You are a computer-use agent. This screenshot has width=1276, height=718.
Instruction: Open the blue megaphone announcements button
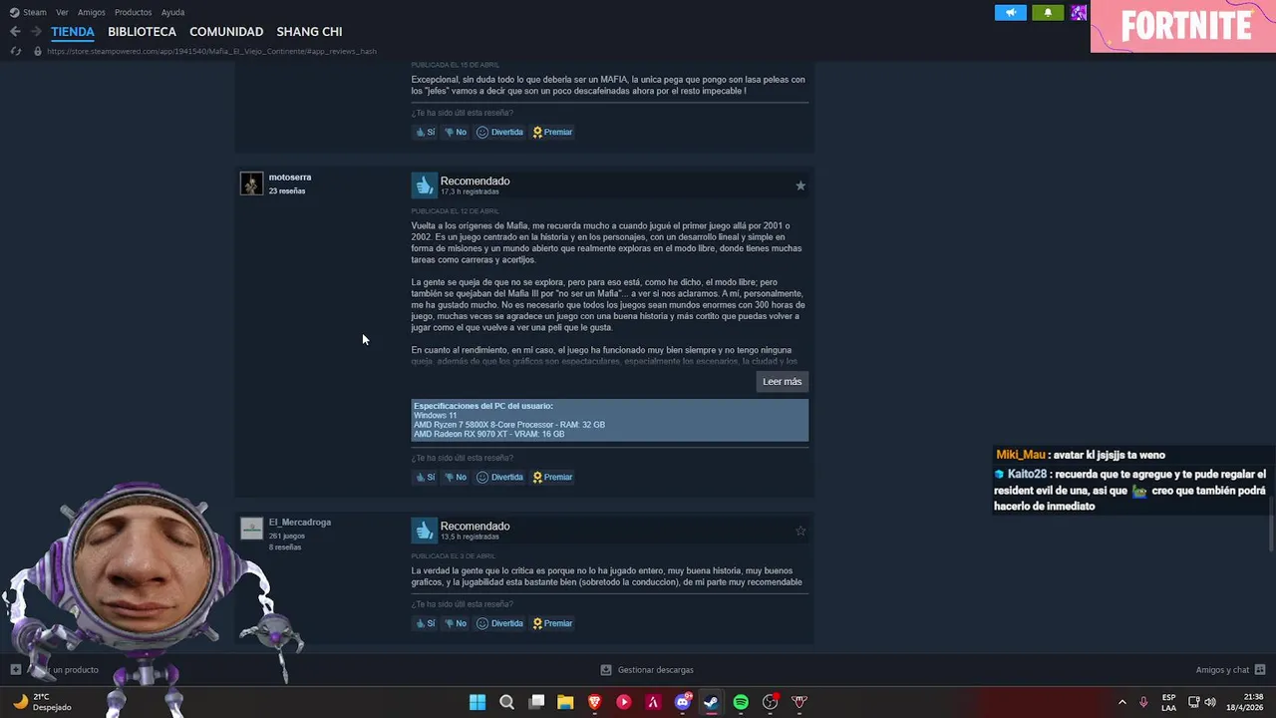click(1010, 13)
